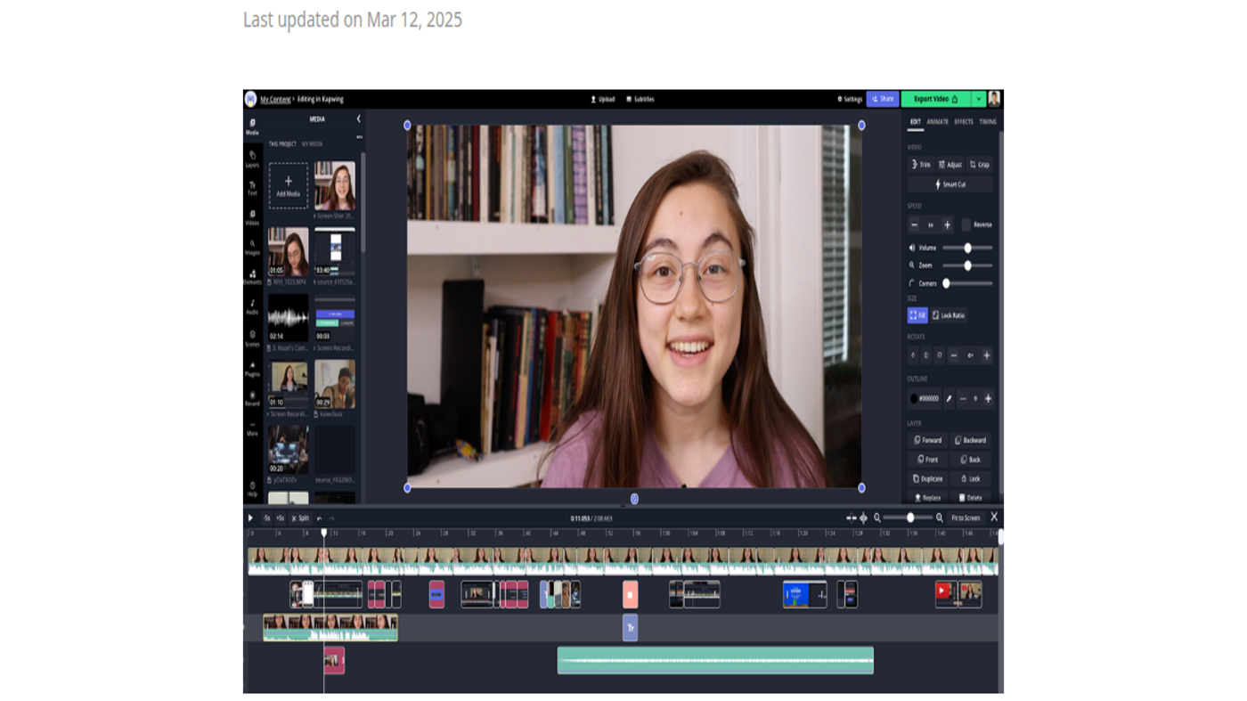The height and width of the screenshot is (701, 1247).
Task: Open the Text tool in sidebar
Action: 252,188
